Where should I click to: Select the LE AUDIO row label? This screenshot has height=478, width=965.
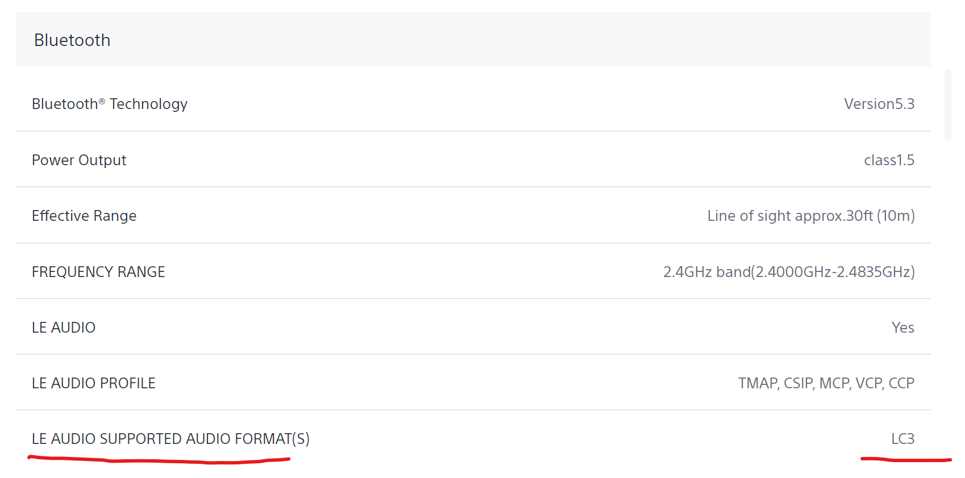pos(64,328)
